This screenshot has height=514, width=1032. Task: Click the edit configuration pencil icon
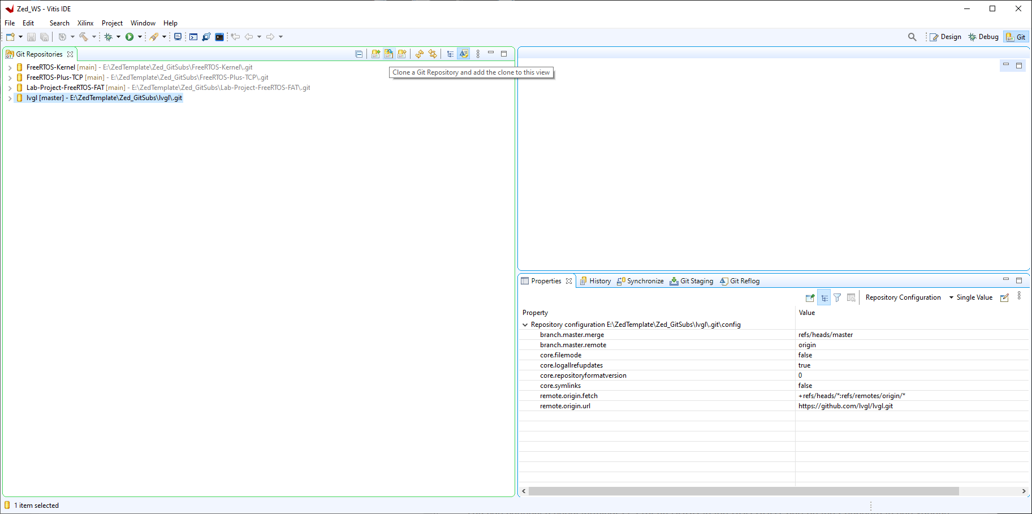coord(1004,297)
